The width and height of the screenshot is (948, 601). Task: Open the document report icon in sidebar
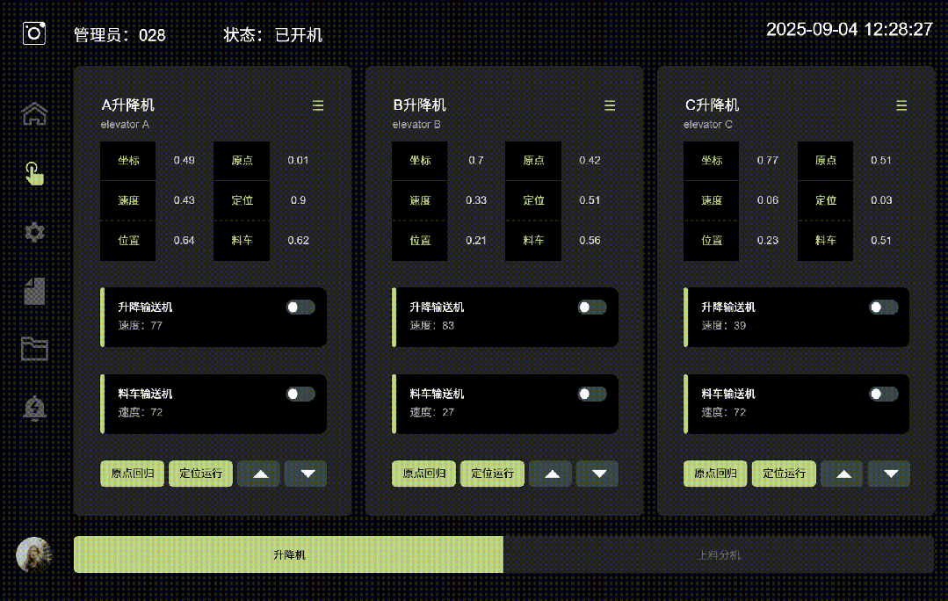[33, 290]
